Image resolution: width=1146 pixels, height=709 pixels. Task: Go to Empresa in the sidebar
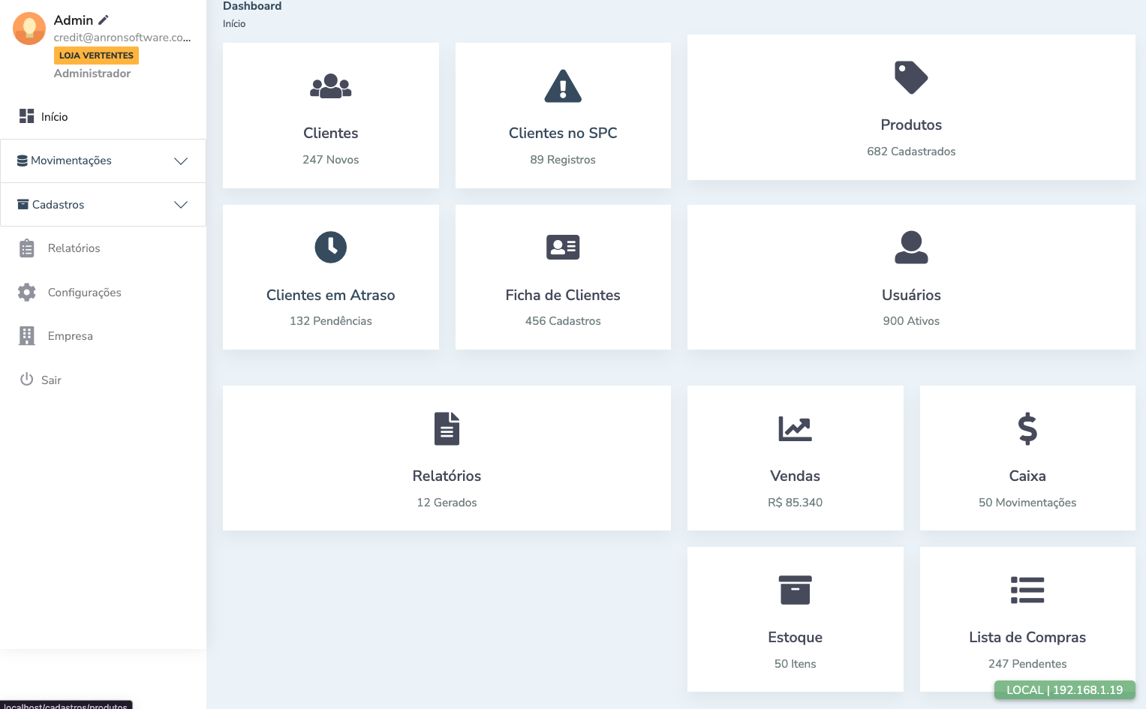click(70, 336)
